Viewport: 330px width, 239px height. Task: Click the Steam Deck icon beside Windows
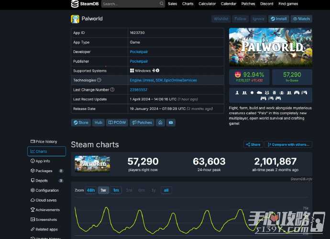coord(154,70)
